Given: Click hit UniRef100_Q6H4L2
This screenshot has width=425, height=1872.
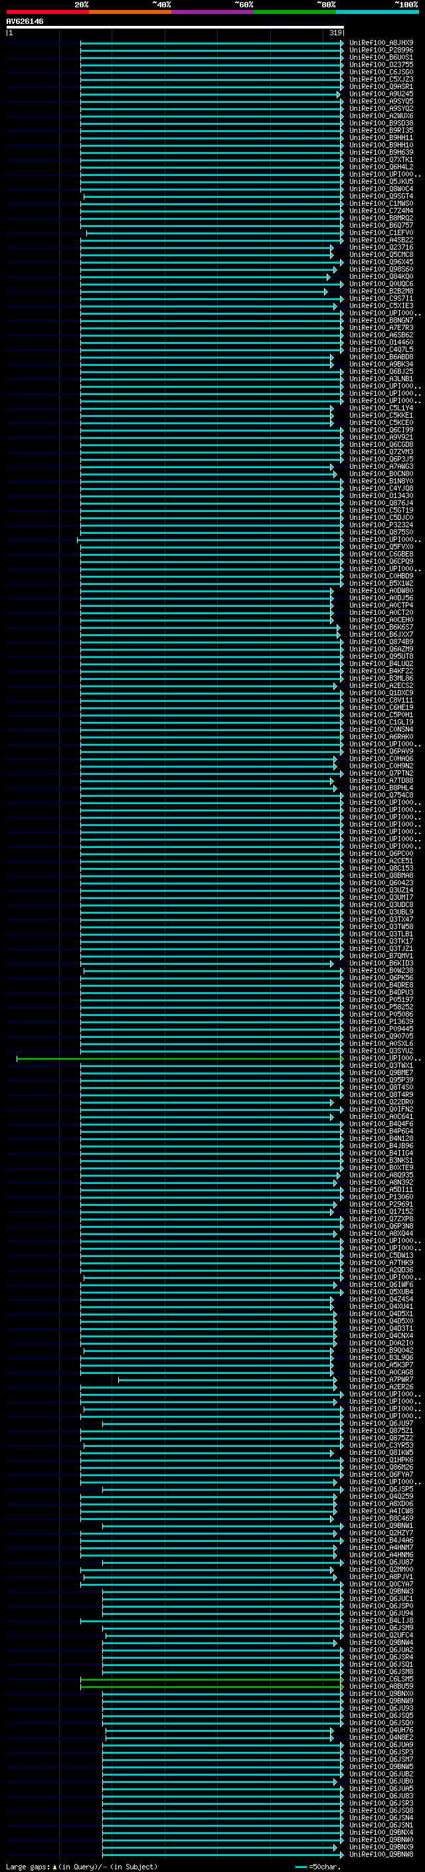Looking at the screenshot, I should tap(381, 167).
